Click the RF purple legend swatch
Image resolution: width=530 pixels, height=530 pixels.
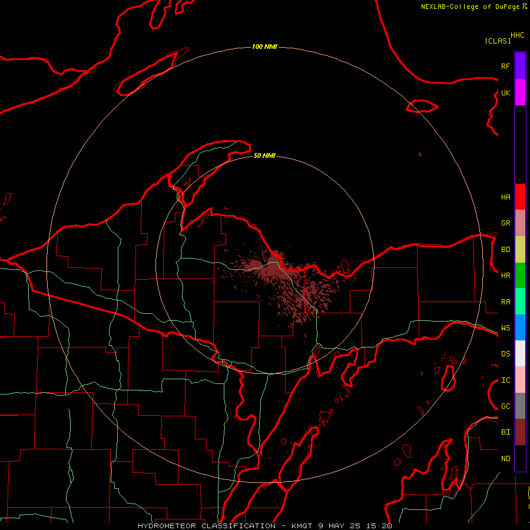tap(520, 66)
